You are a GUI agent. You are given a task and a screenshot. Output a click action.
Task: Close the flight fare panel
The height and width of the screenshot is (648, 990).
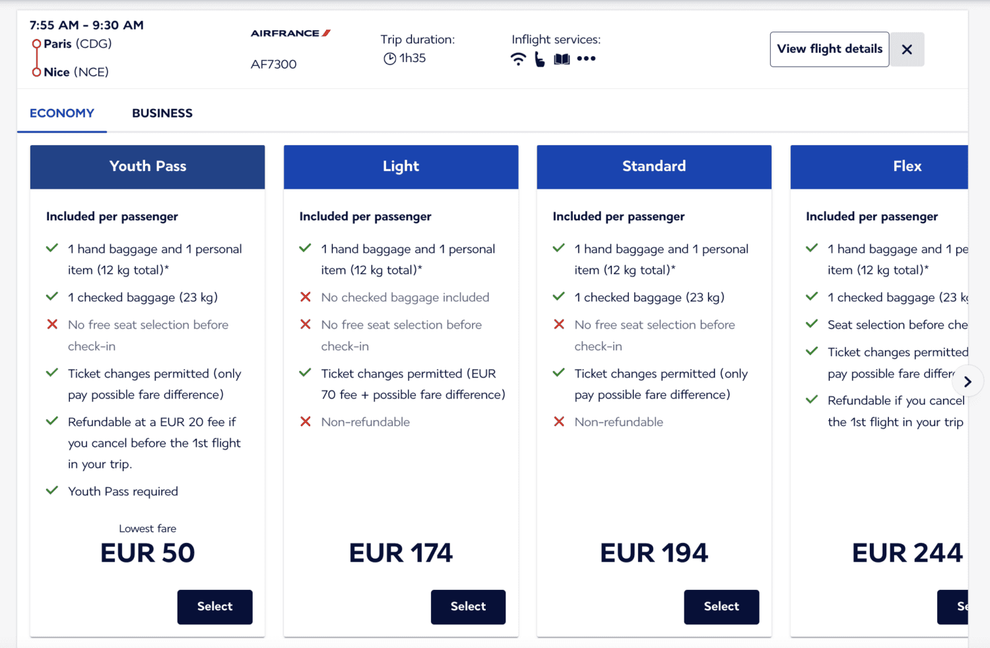click(x=907, y=49)
